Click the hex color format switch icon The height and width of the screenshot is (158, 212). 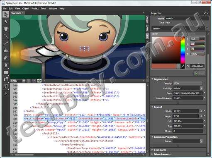[x=188, y=66]
